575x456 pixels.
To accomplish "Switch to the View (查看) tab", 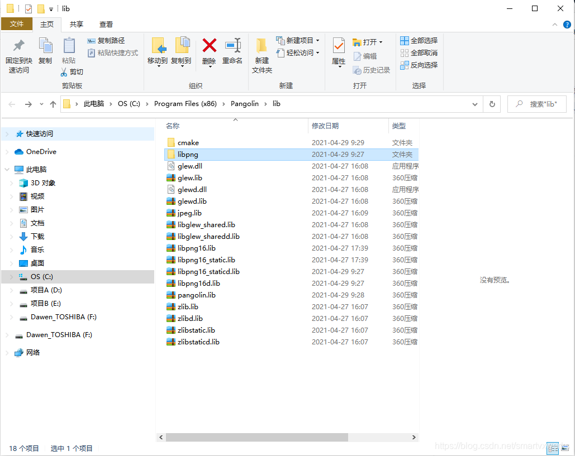I will coord(106,24).
